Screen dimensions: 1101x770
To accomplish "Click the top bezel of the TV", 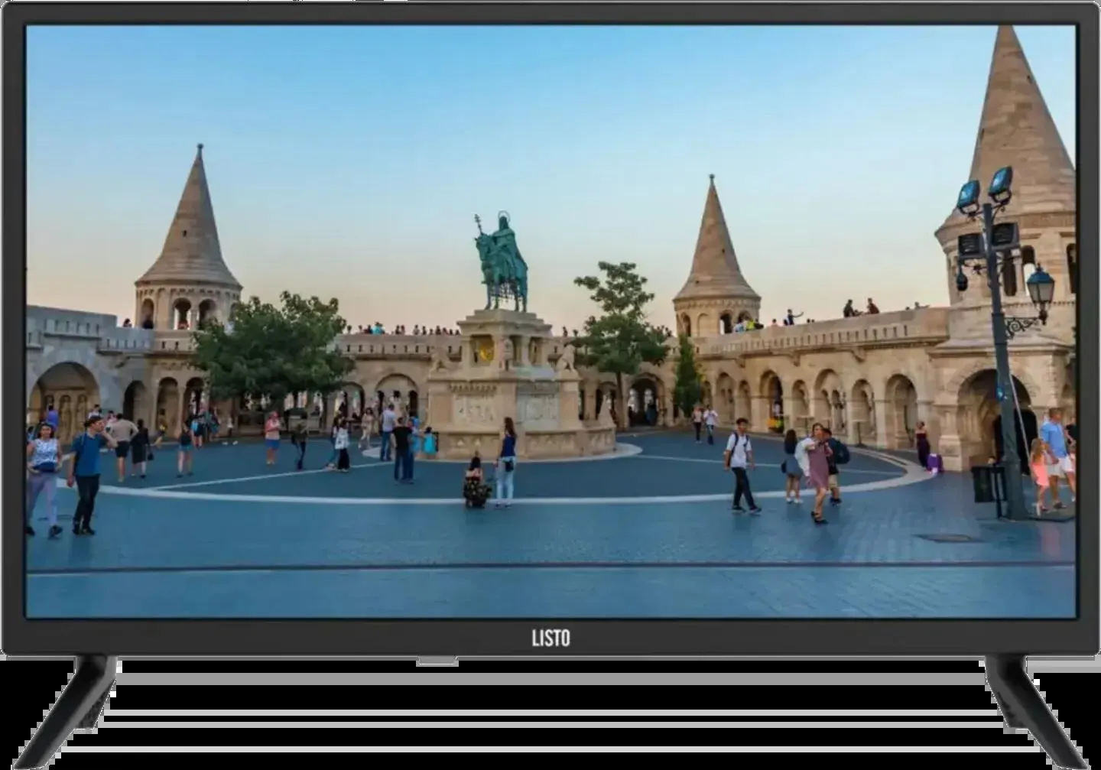I will (x=550, y=14).
